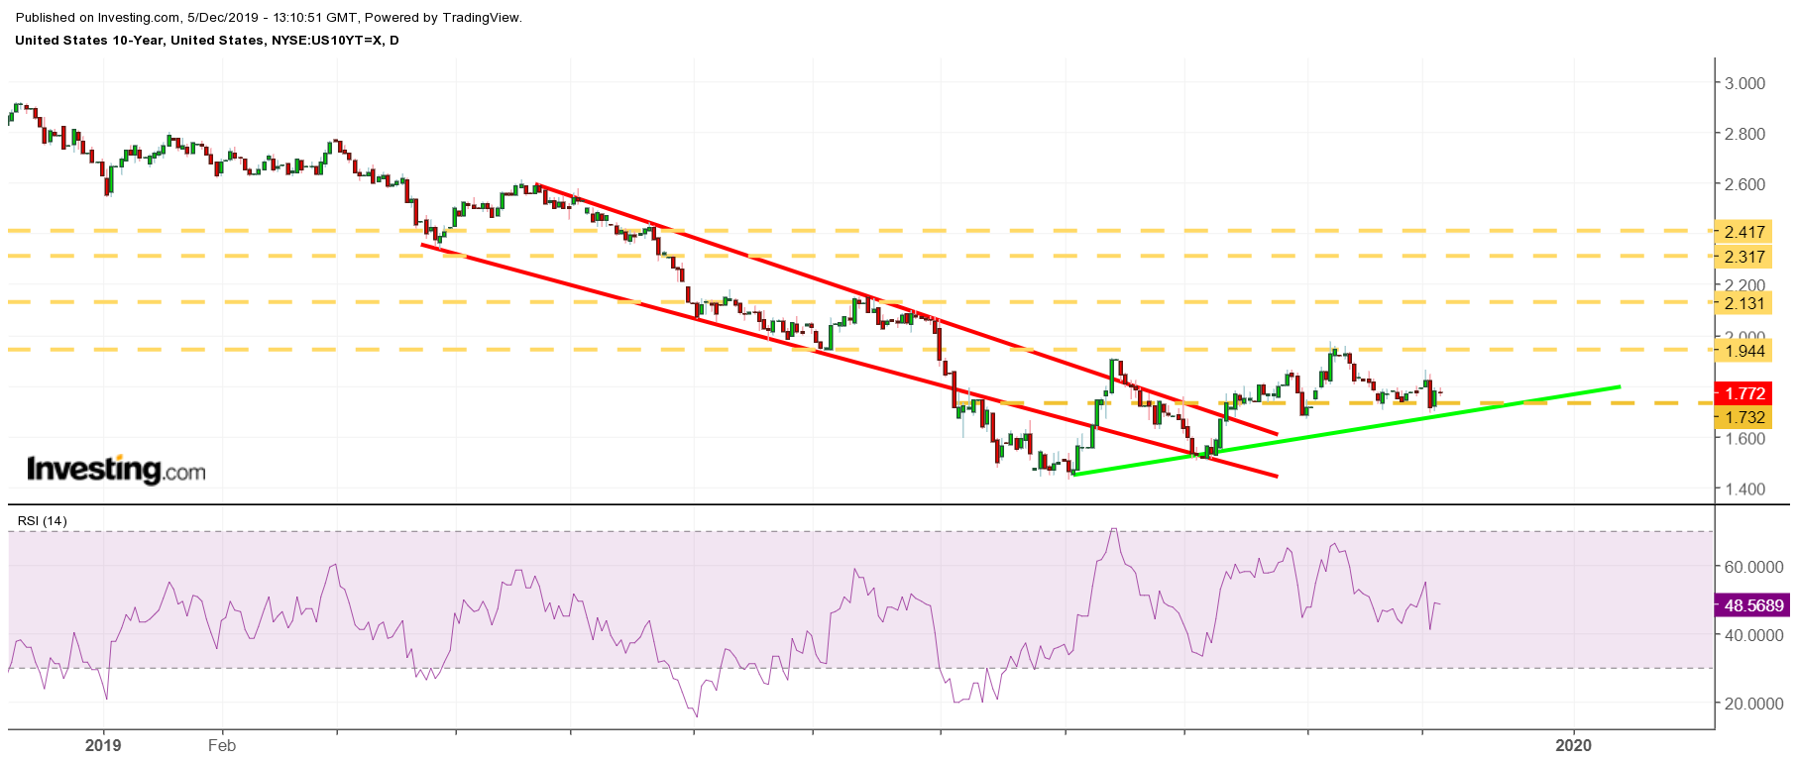Click the Feb time axis label
The height and width of the screenshot is (762, 1797).
(x=222, y=745)
